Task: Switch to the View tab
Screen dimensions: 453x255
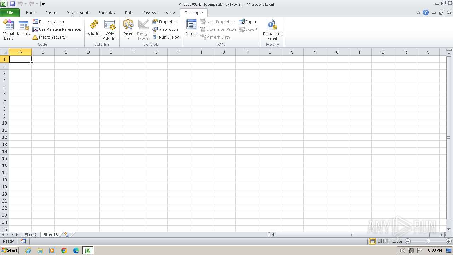Action: point(170,13)
